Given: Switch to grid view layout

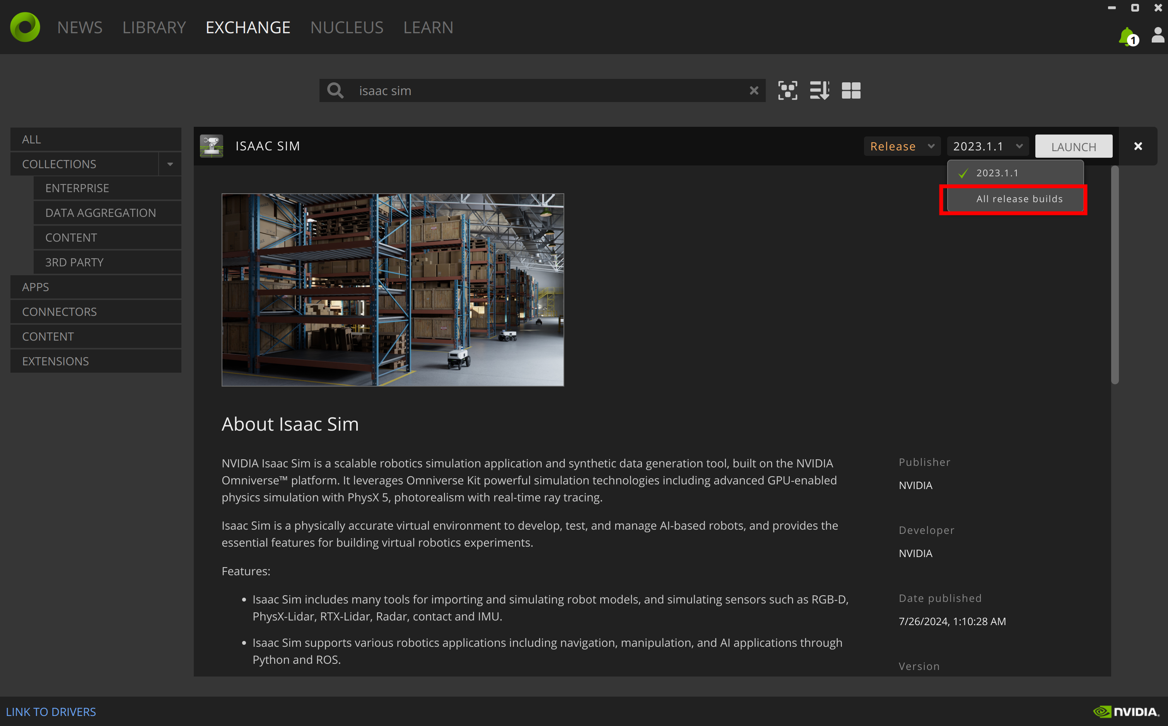Looking at the screenshot, I should (x=851, y=90).
